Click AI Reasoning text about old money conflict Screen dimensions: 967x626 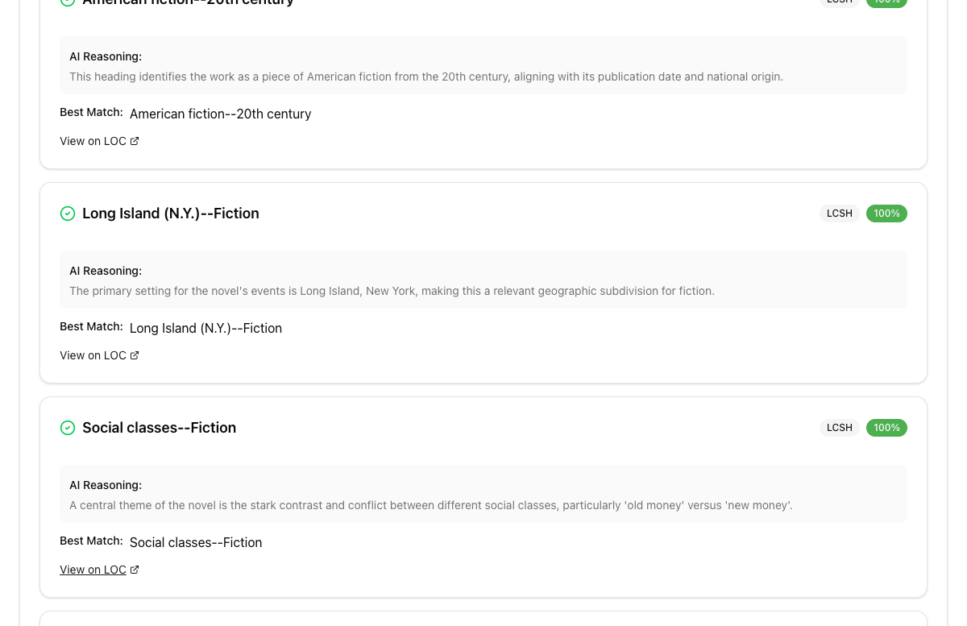pyautogui.click(x=430, y=505)
